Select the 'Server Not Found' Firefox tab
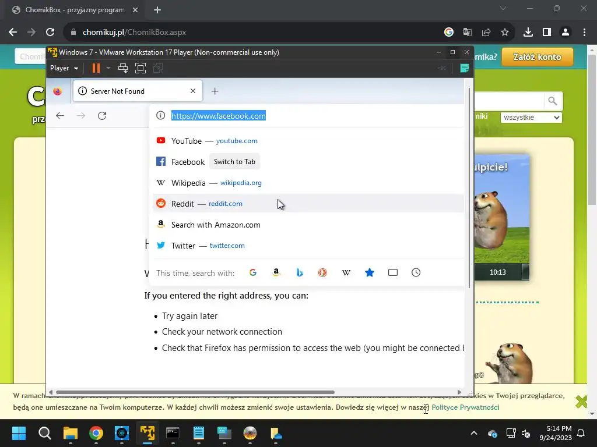This screenshot has width=597, height=447. (138, 91)
